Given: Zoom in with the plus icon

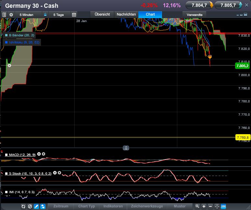Looking at the screenshot, I should 204,206.
